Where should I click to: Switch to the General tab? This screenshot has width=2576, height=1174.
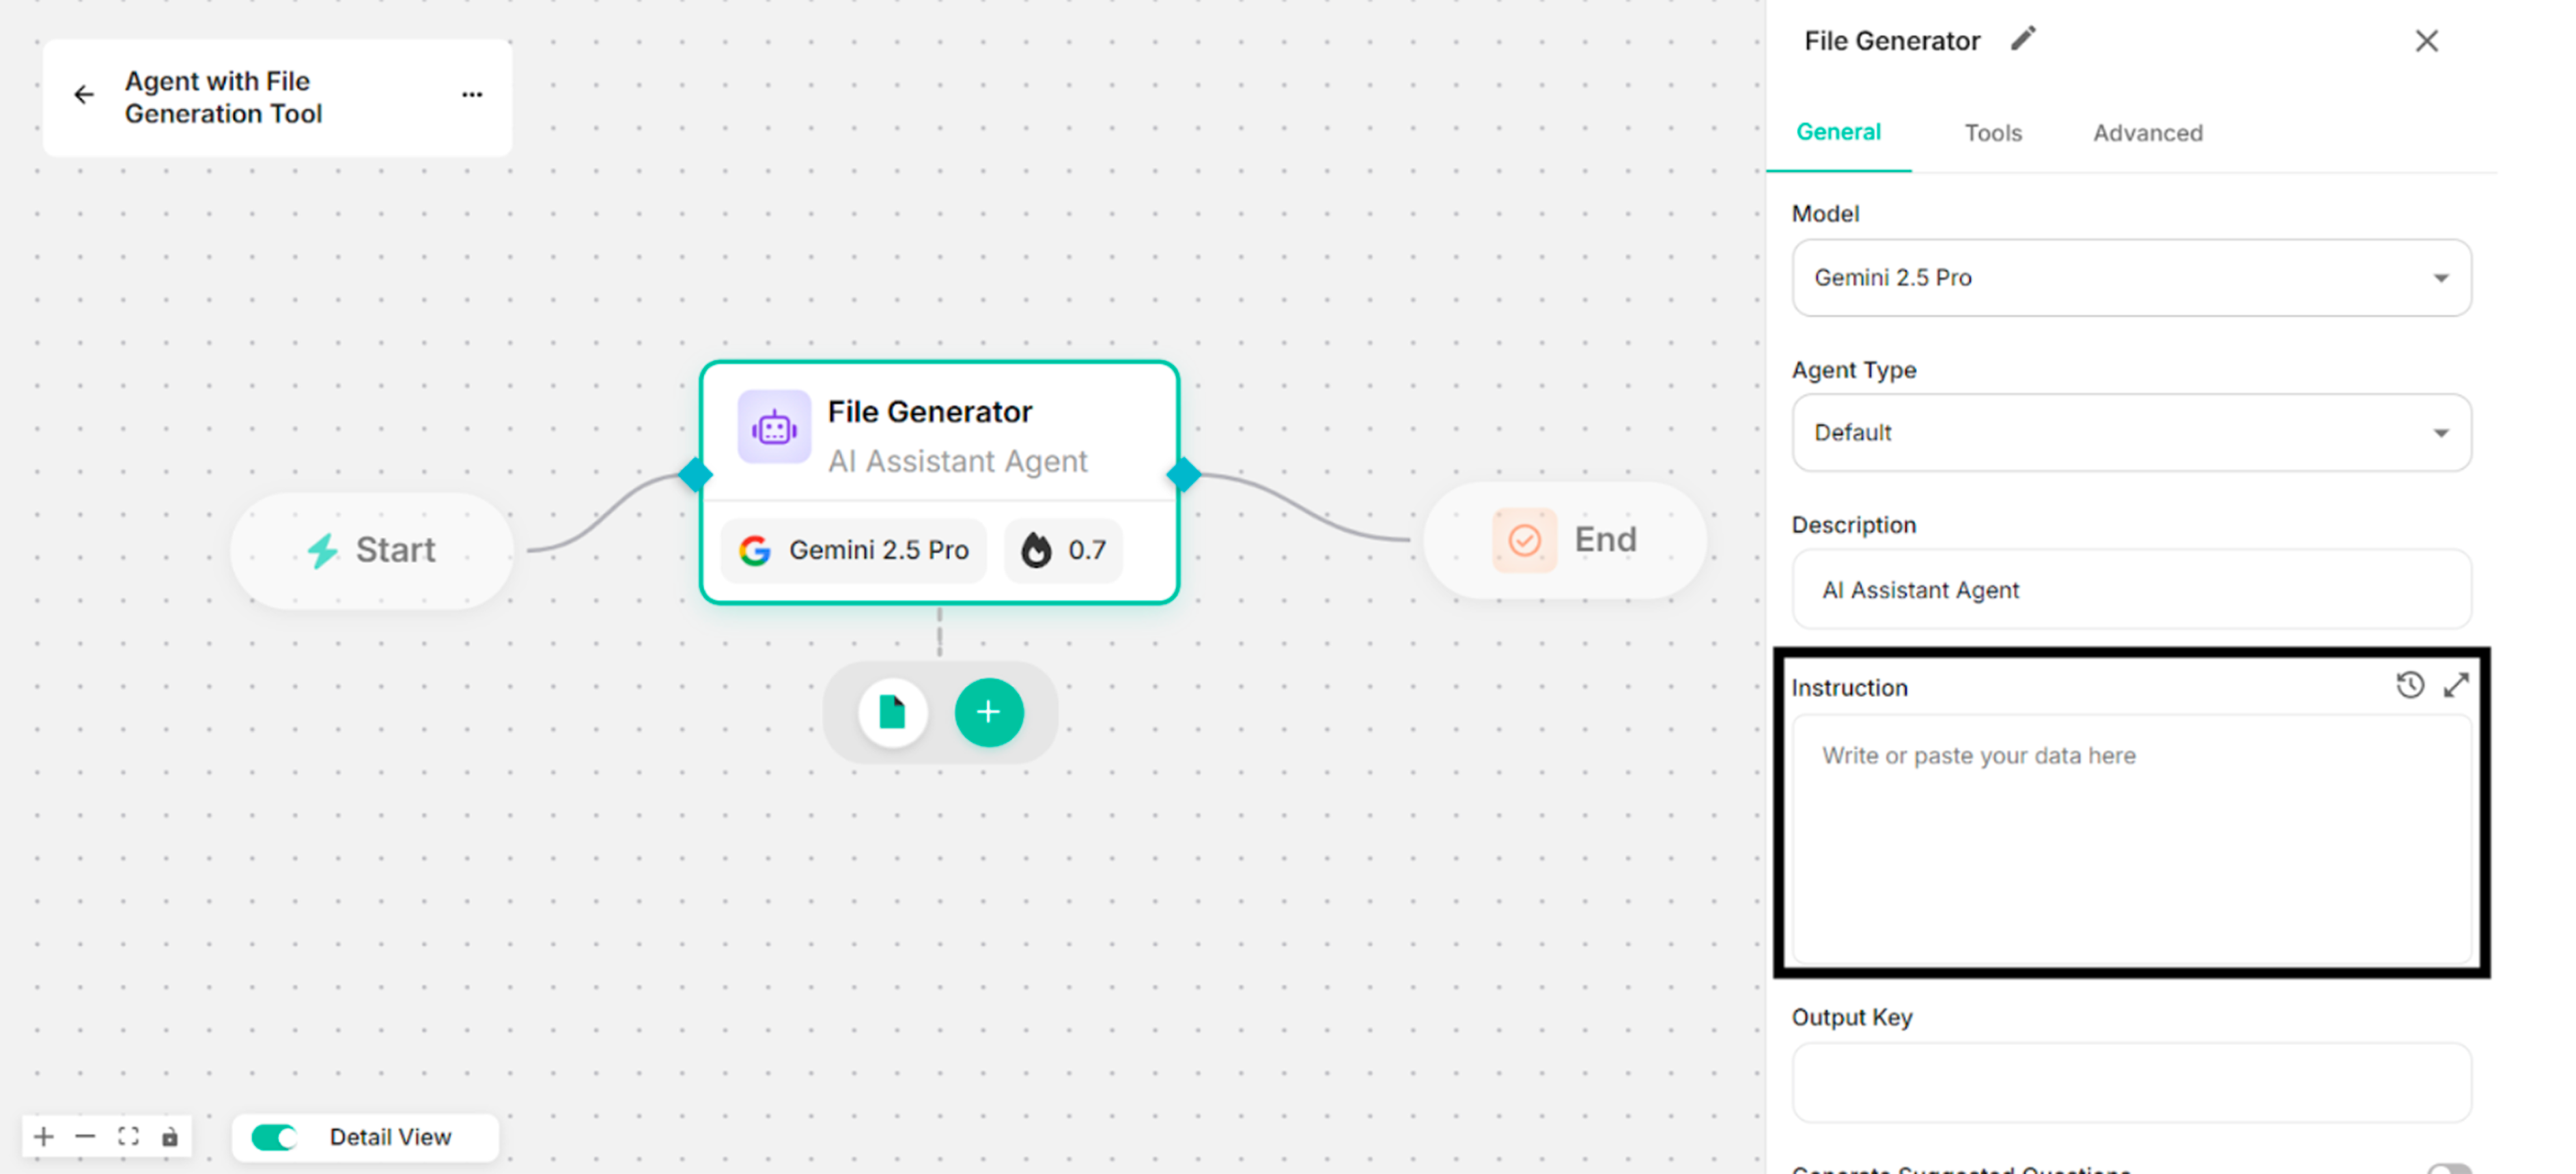[1838, 132]
